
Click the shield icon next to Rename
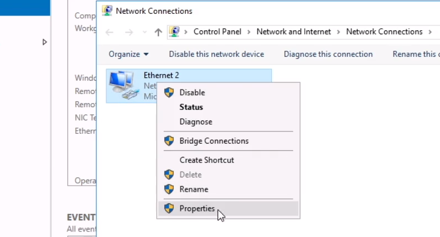click(169, 189)
